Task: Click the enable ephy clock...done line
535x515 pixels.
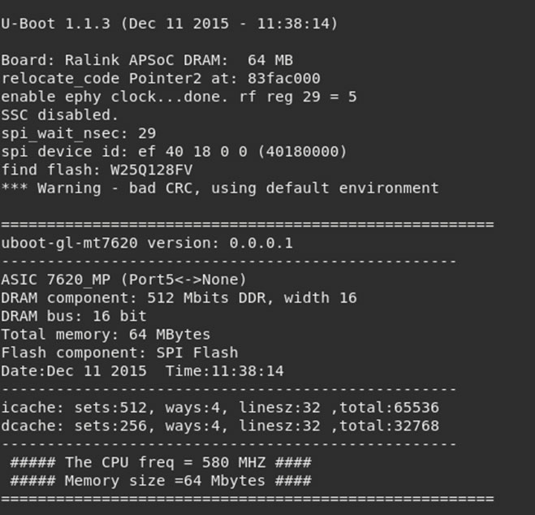Action: (179, 97)
